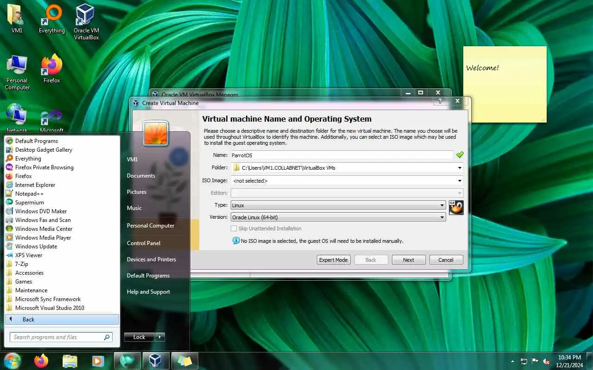This screenshot has height=370, width=593.
Task: Open Help and Support
Action: click(148, 292)
